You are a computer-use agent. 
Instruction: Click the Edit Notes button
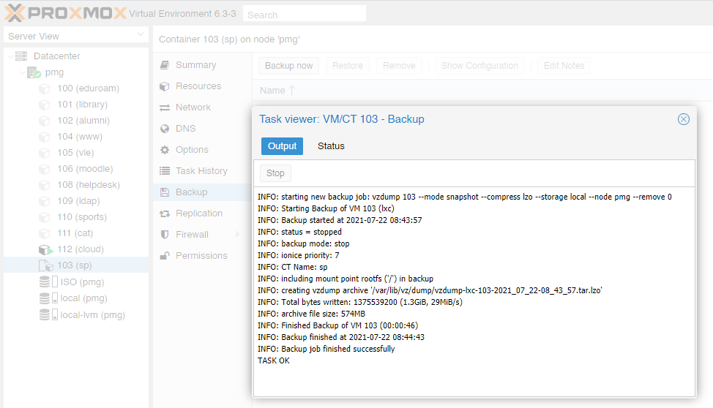point(564,66)
